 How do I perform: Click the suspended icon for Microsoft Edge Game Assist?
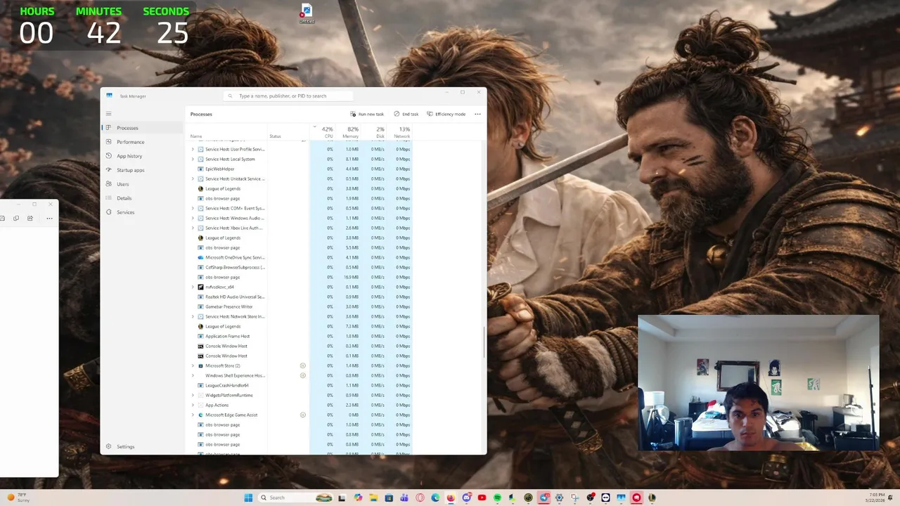coord(302,415)
